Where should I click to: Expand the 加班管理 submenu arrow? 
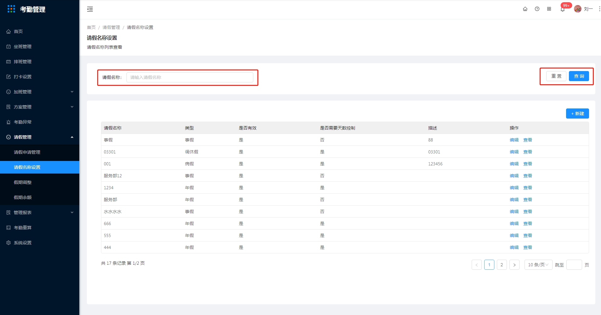pyautogui.click(x=72, y=92)
